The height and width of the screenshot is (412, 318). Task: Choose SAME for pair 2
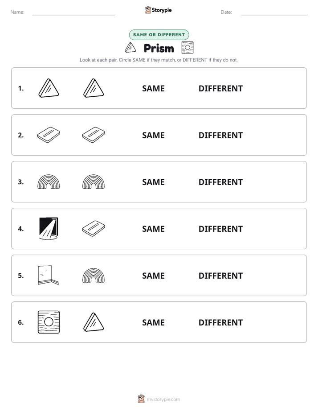pyautogui.click(x=153, y=135)
